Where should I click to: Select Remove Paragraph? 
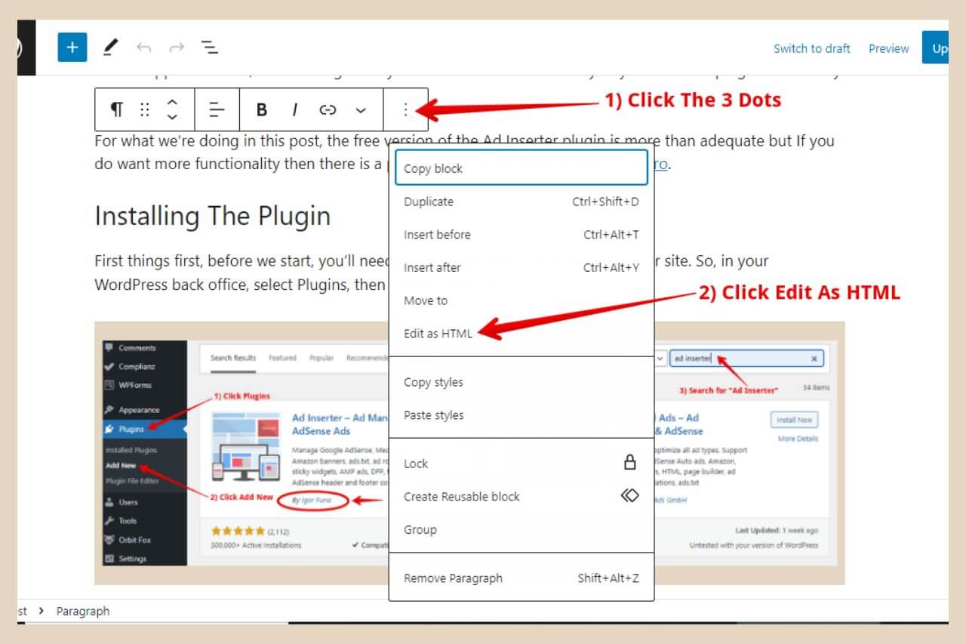(x=521, y=578)
